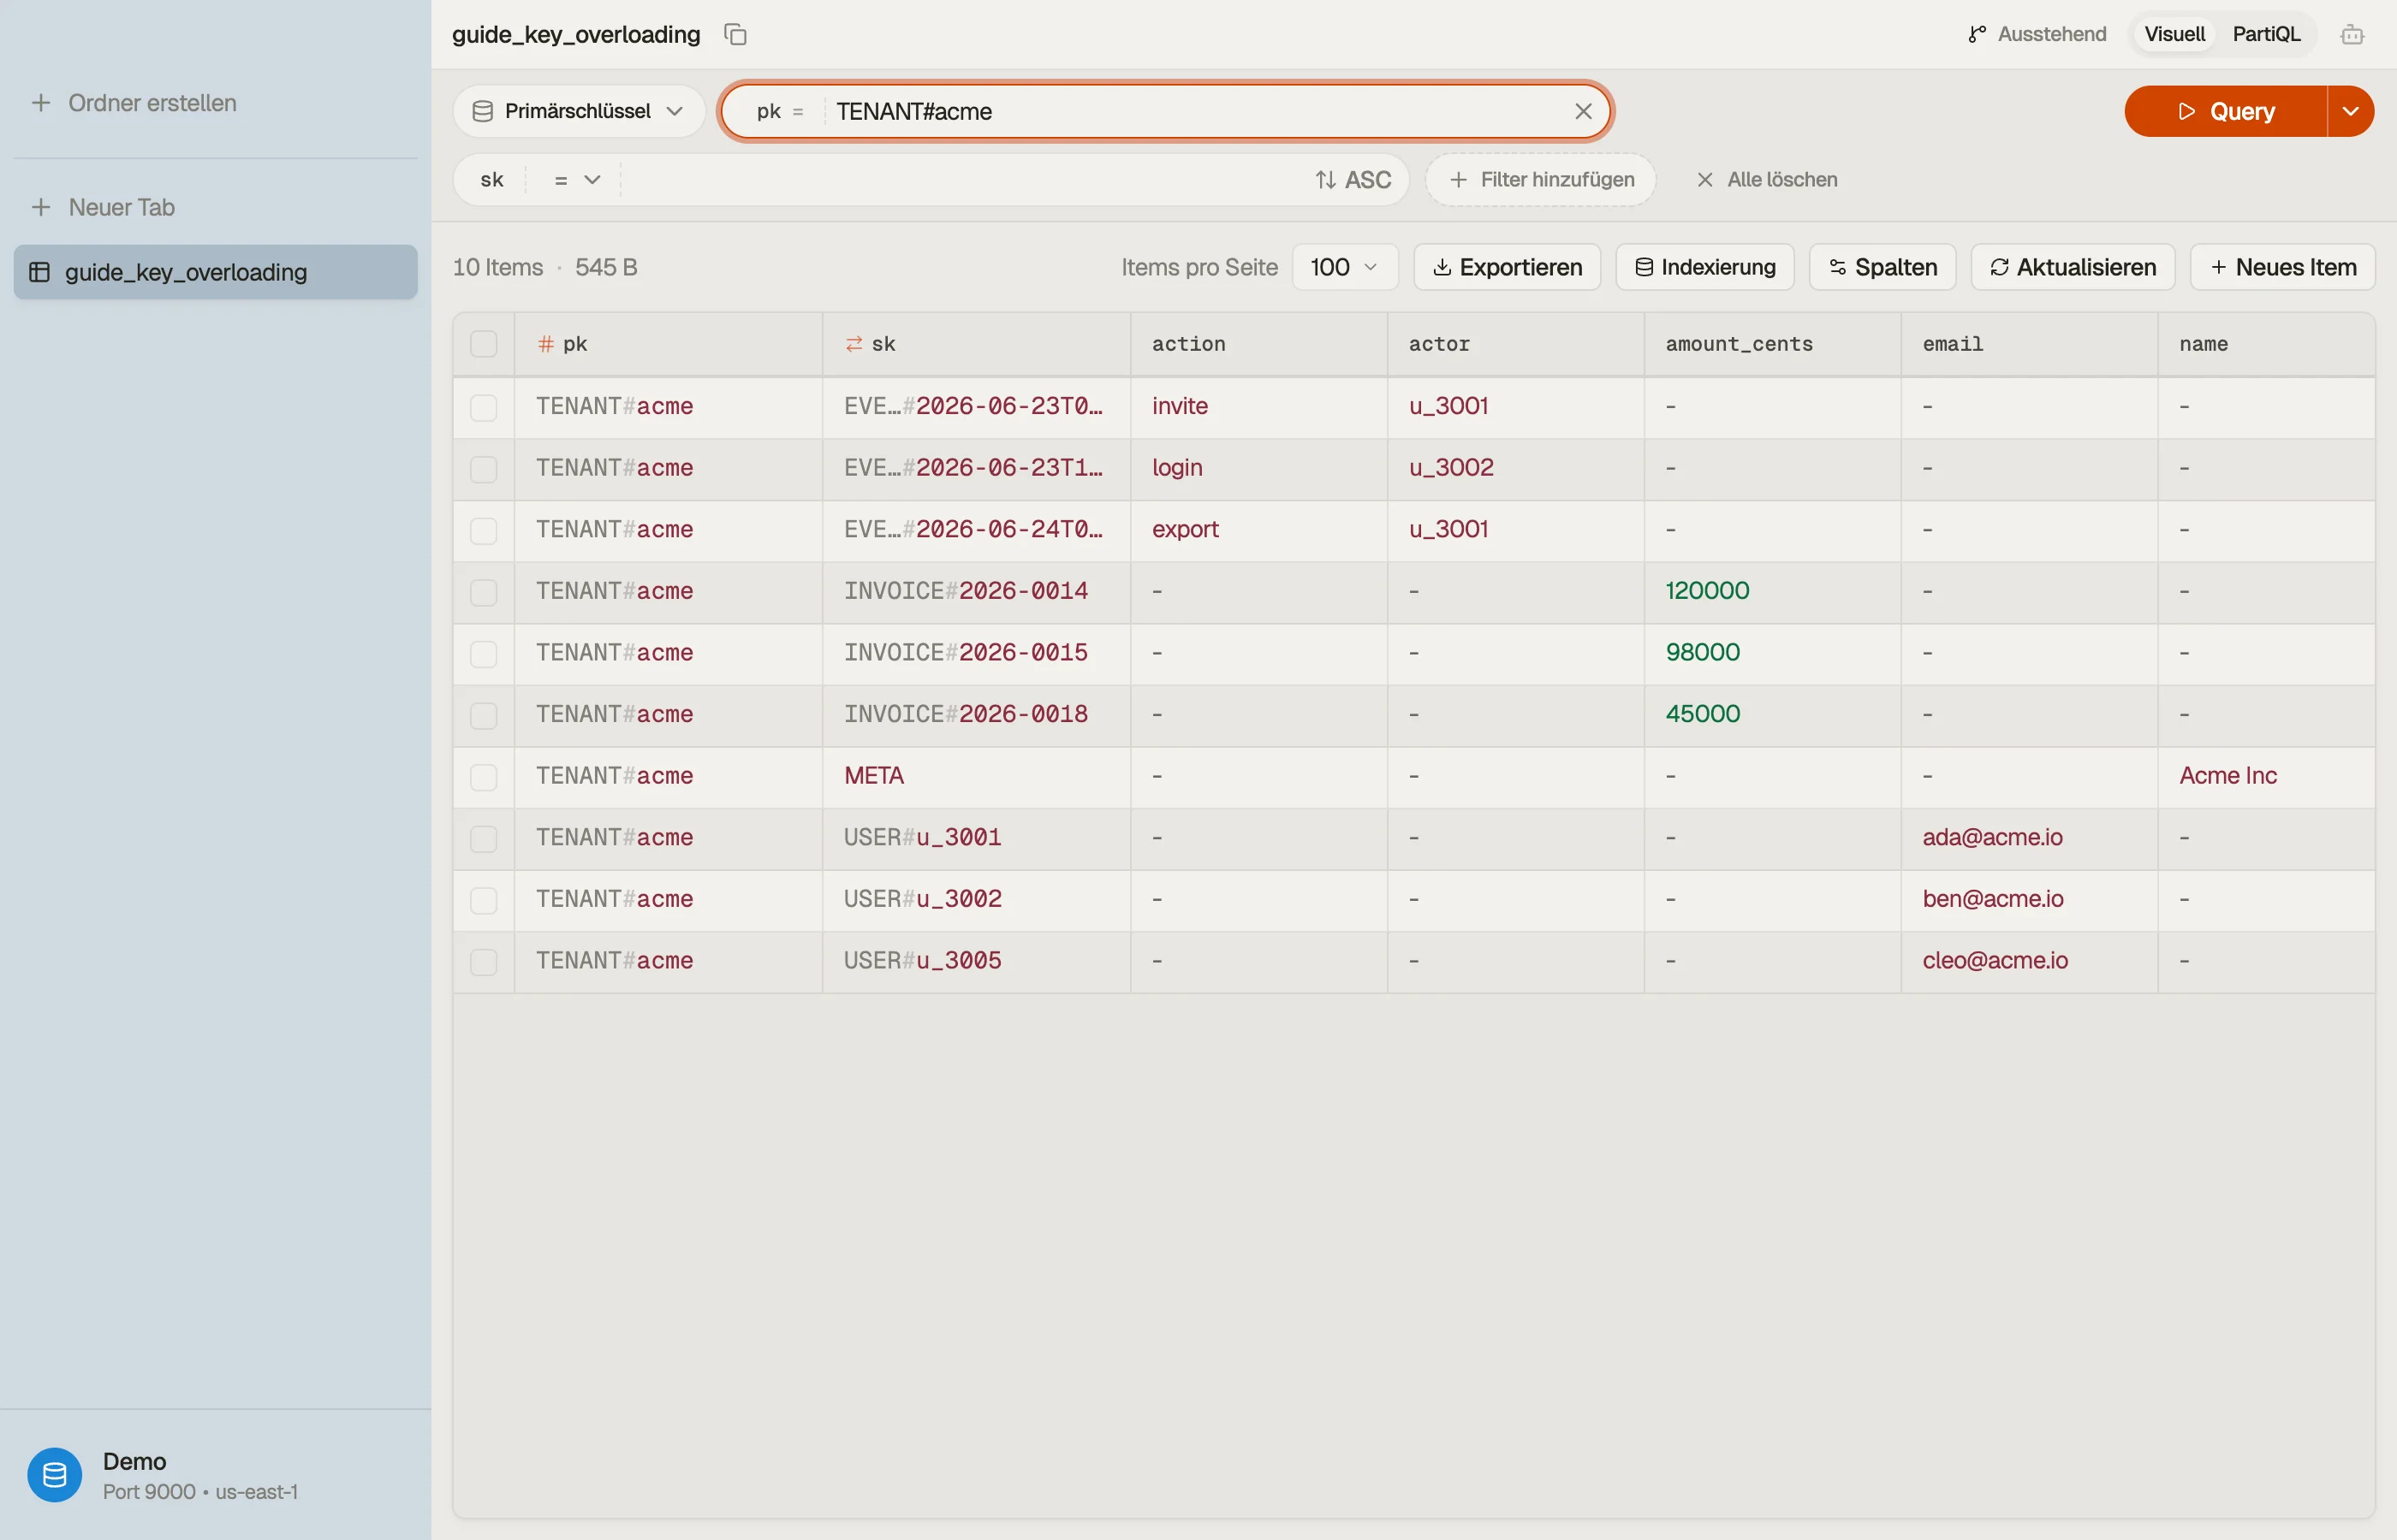Select the u_3002 actor cell
2397x1540 pixels.
1515,468
